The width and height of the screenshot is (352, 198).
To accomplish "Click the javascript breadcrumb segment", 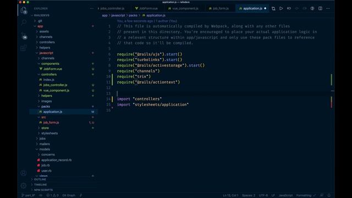I will (x=118, y=15).
